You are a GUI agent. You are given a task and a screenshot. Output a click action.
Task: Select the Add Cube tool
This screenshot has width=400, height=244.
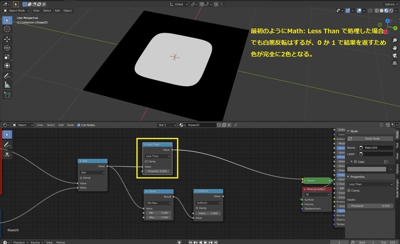tap(7, 95)
